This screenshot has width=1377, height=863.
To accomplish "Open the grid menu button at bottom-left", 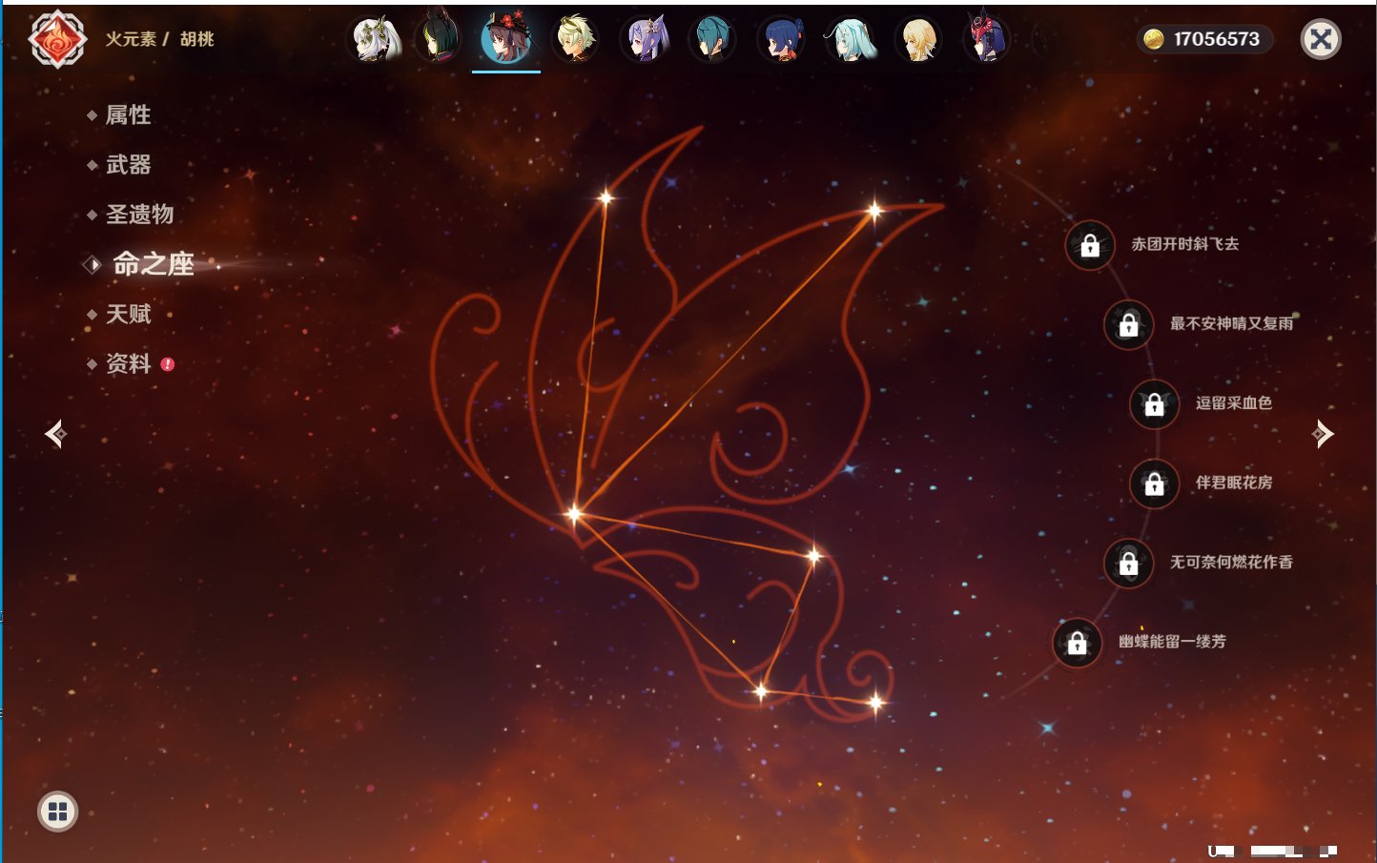I will pyautogui.click(x=57, y=812).
